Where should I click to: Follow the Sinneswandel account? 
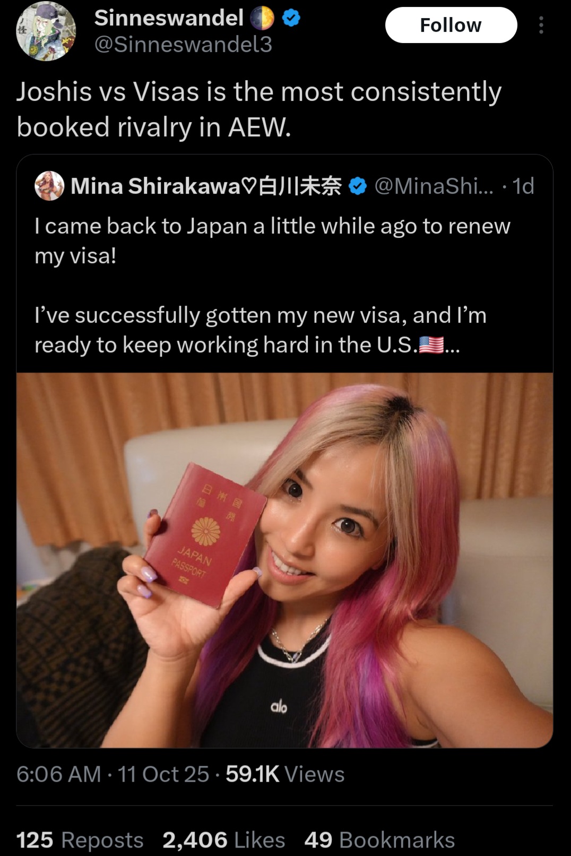tap(451, 25)
